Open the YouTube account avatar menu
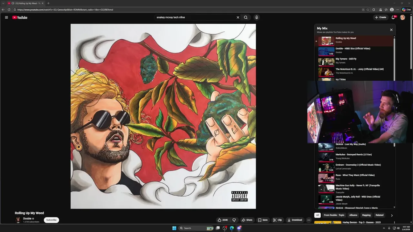This screenshot has width=413, height=232. [x=402, y=17]
